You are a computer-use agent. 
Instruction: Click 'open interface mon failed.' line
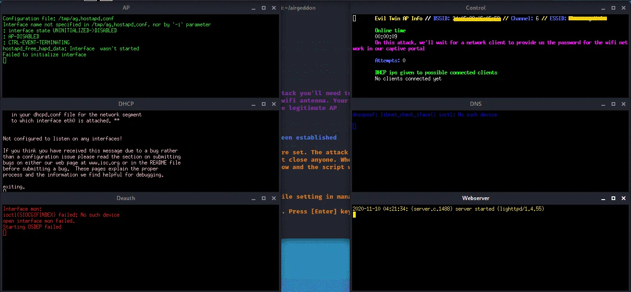[39, 221]
